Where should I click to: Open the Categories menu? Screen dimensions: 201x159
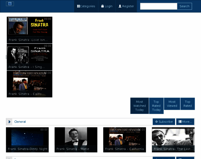86,6
